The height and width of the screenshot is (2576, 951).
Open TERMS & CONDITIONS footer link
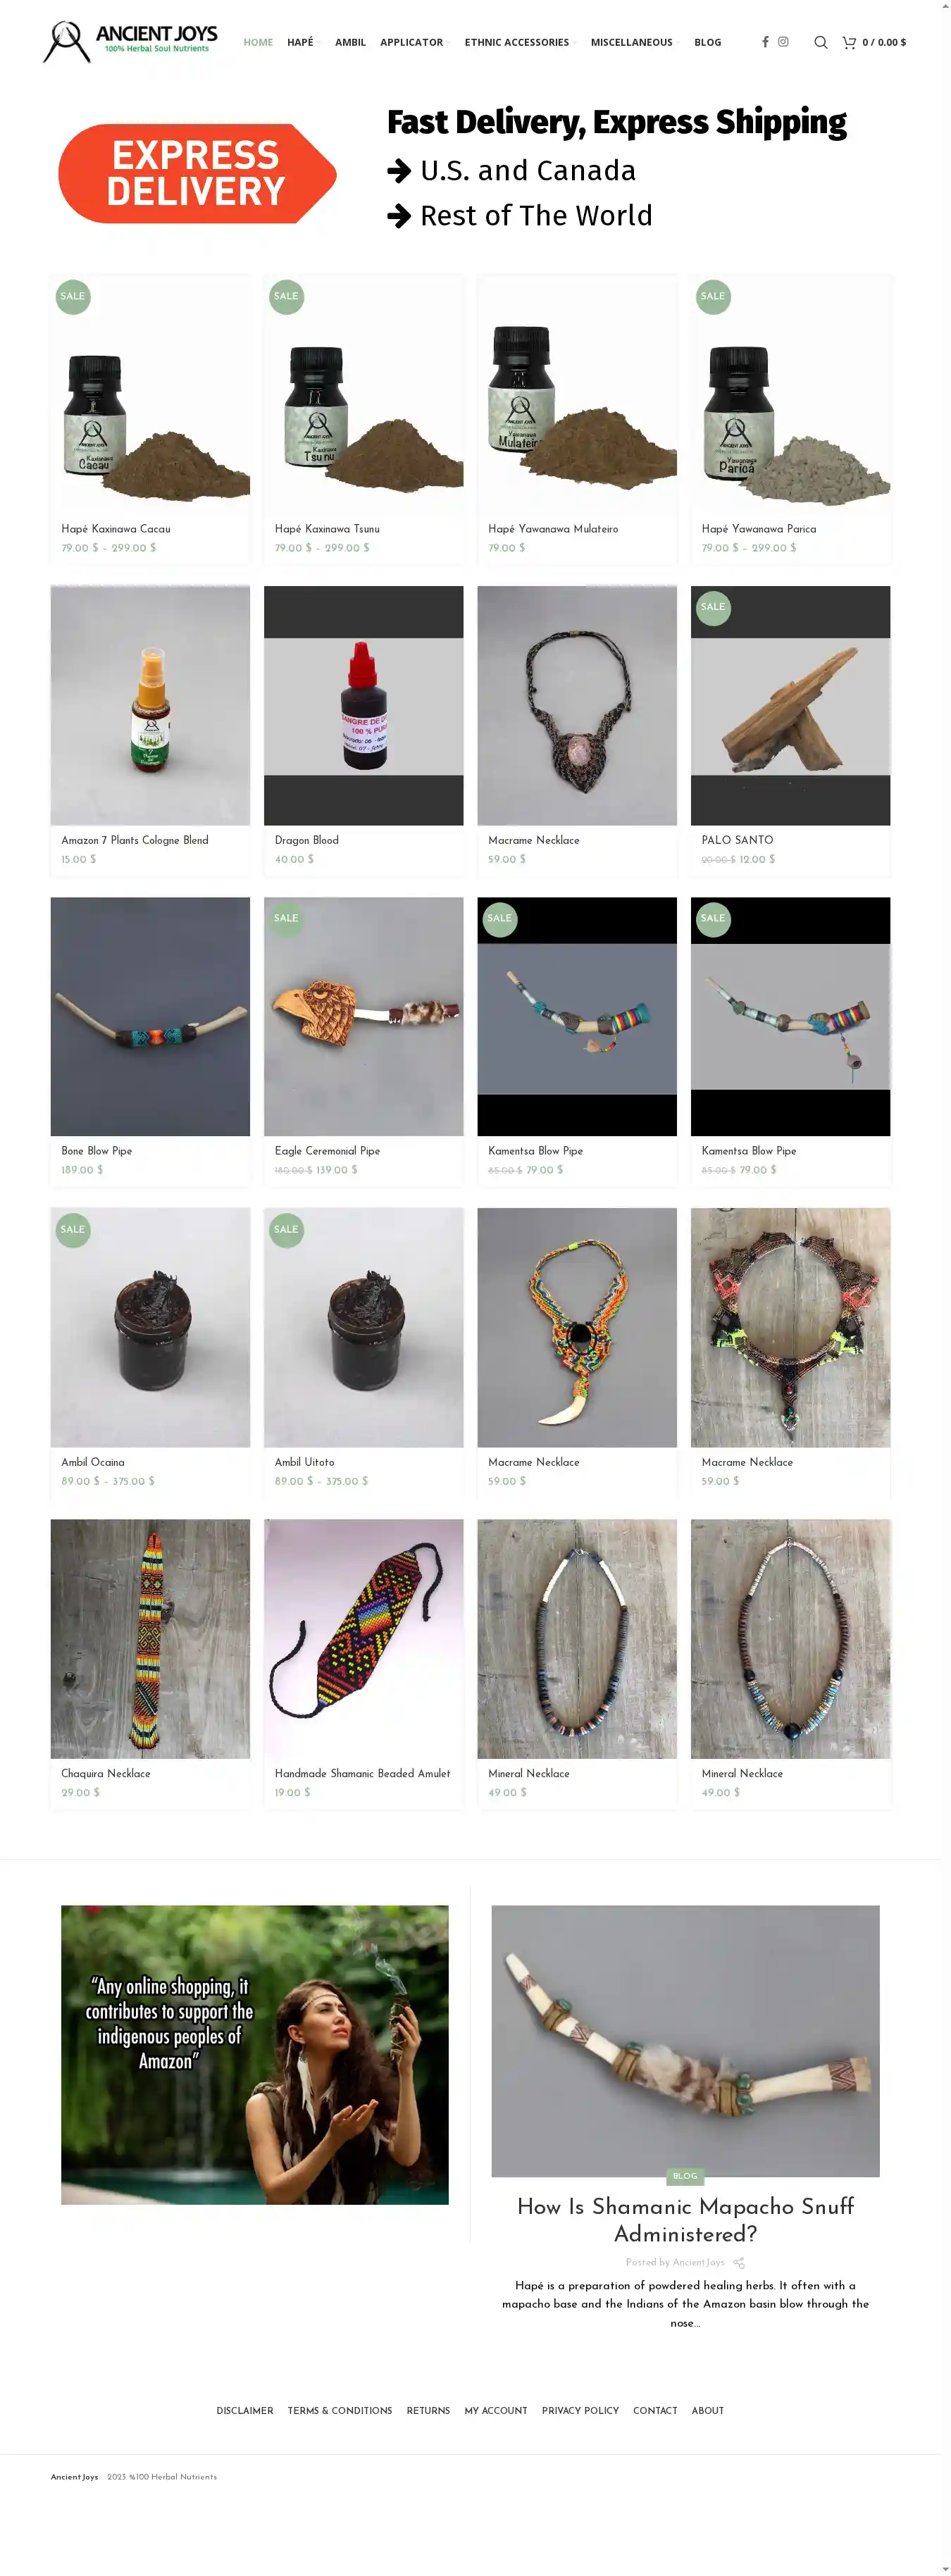coord(340,2410)
